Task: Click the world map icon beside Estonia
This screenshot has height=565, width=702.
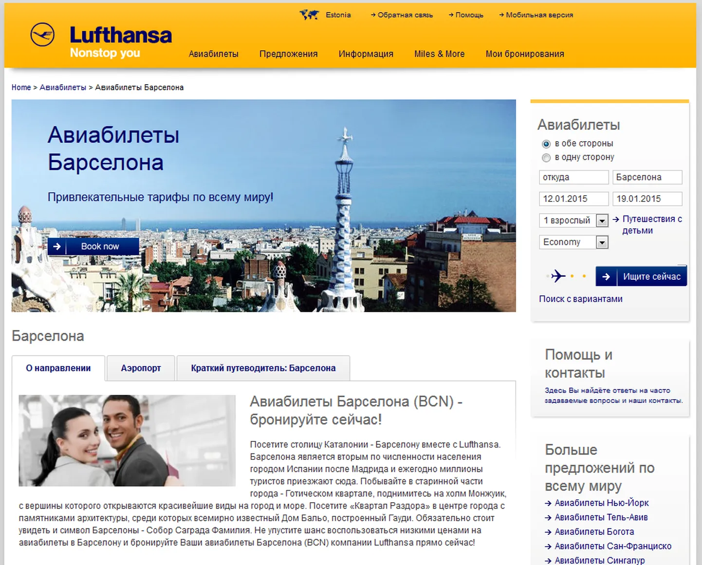Action: (309, 15)
